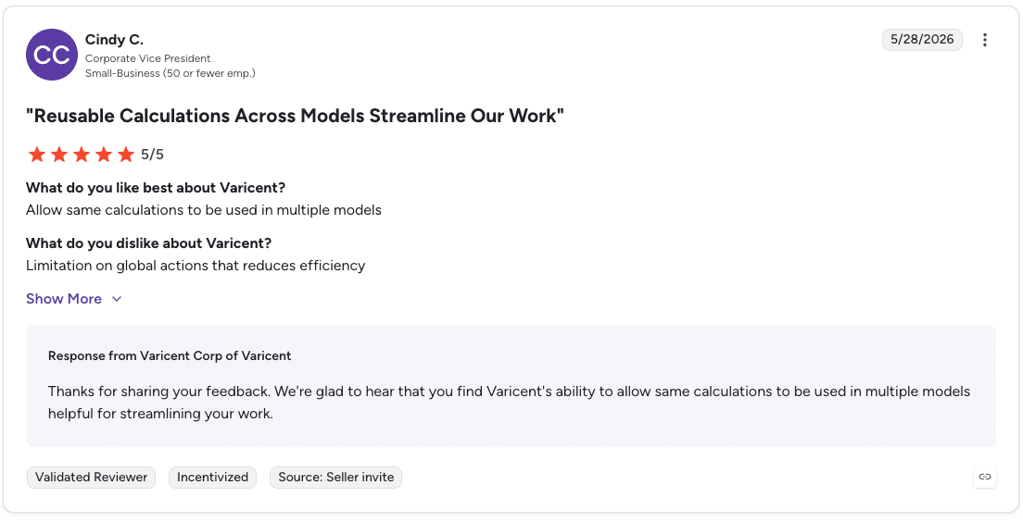The height and width of the screenshot is (522, 1023).
Task: Open reviewer Cindy C. profile name
Action: point(114,41)
